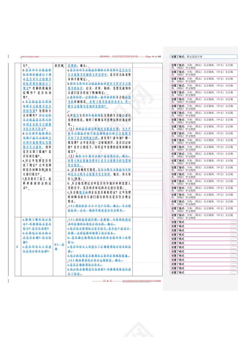The height and width of the screenshot is (337, 238).
Task: Click the change bar left of the footer
Action: point(8,281)
